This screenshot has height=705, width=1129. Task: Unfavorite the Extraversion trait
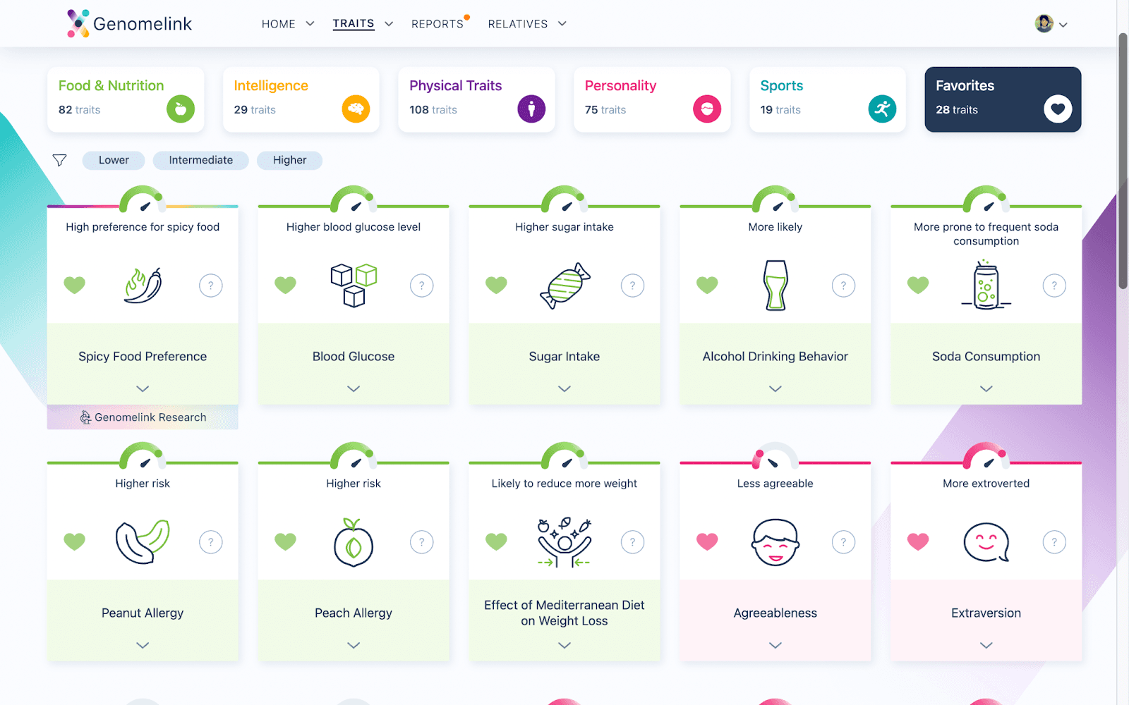point(917,541)
